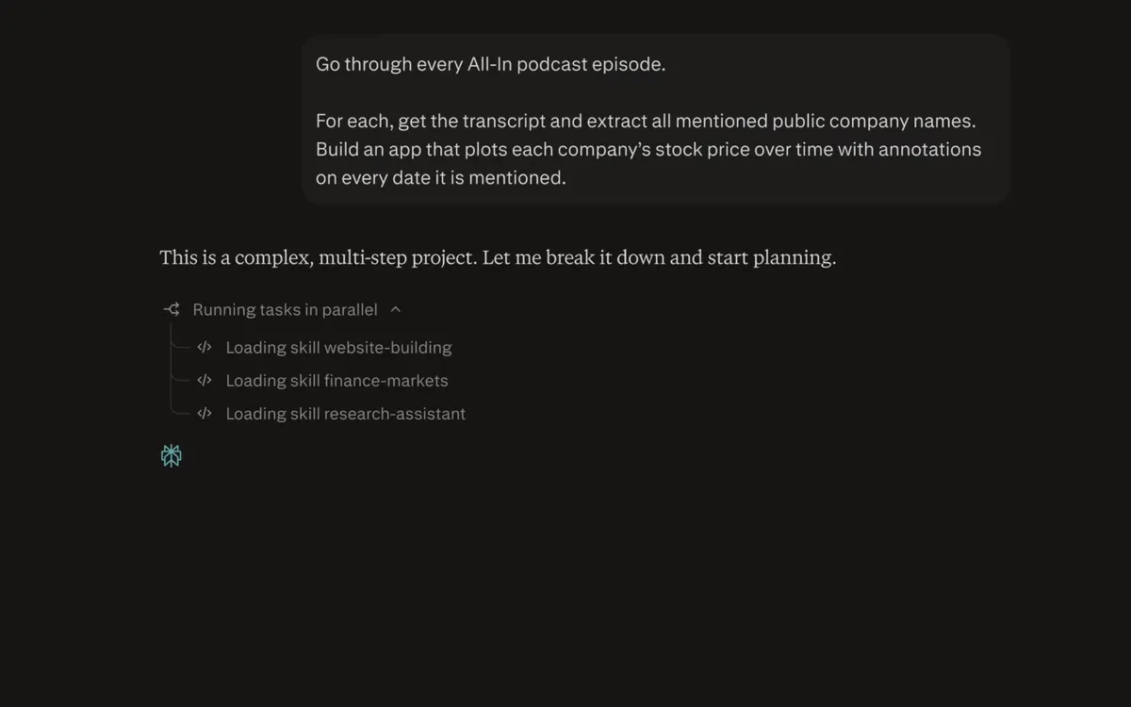Click the code icon beside finance-markets skill

point(205,380)
